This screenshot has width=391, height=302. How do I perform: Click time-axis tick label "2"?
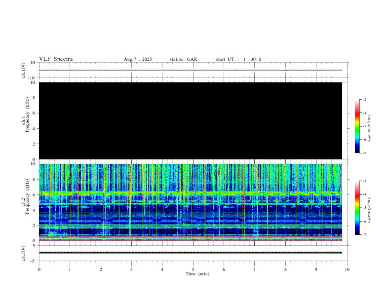pos(101,269)
